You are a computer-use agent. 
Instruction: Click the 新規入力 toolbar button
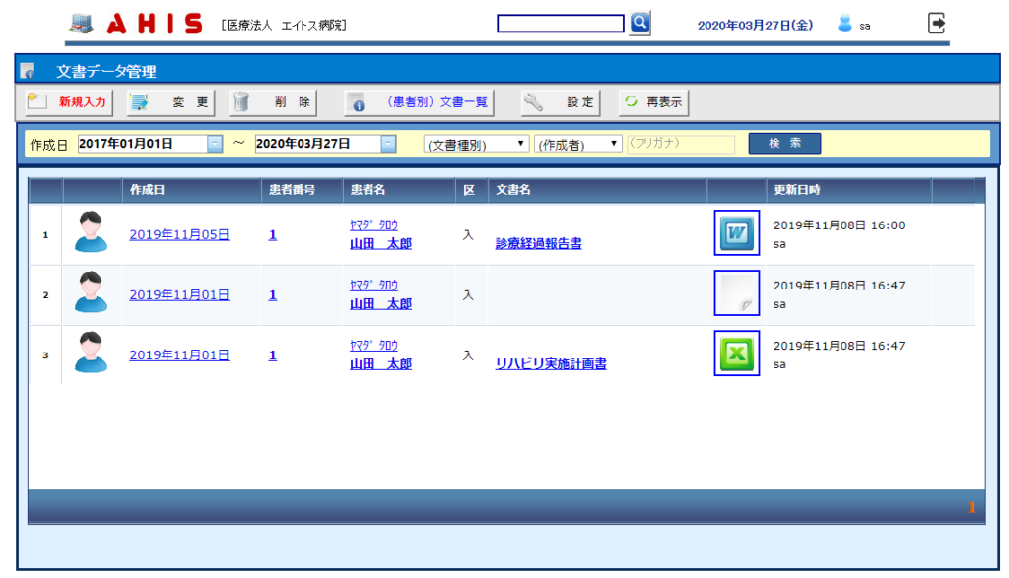tap(69, 101)
